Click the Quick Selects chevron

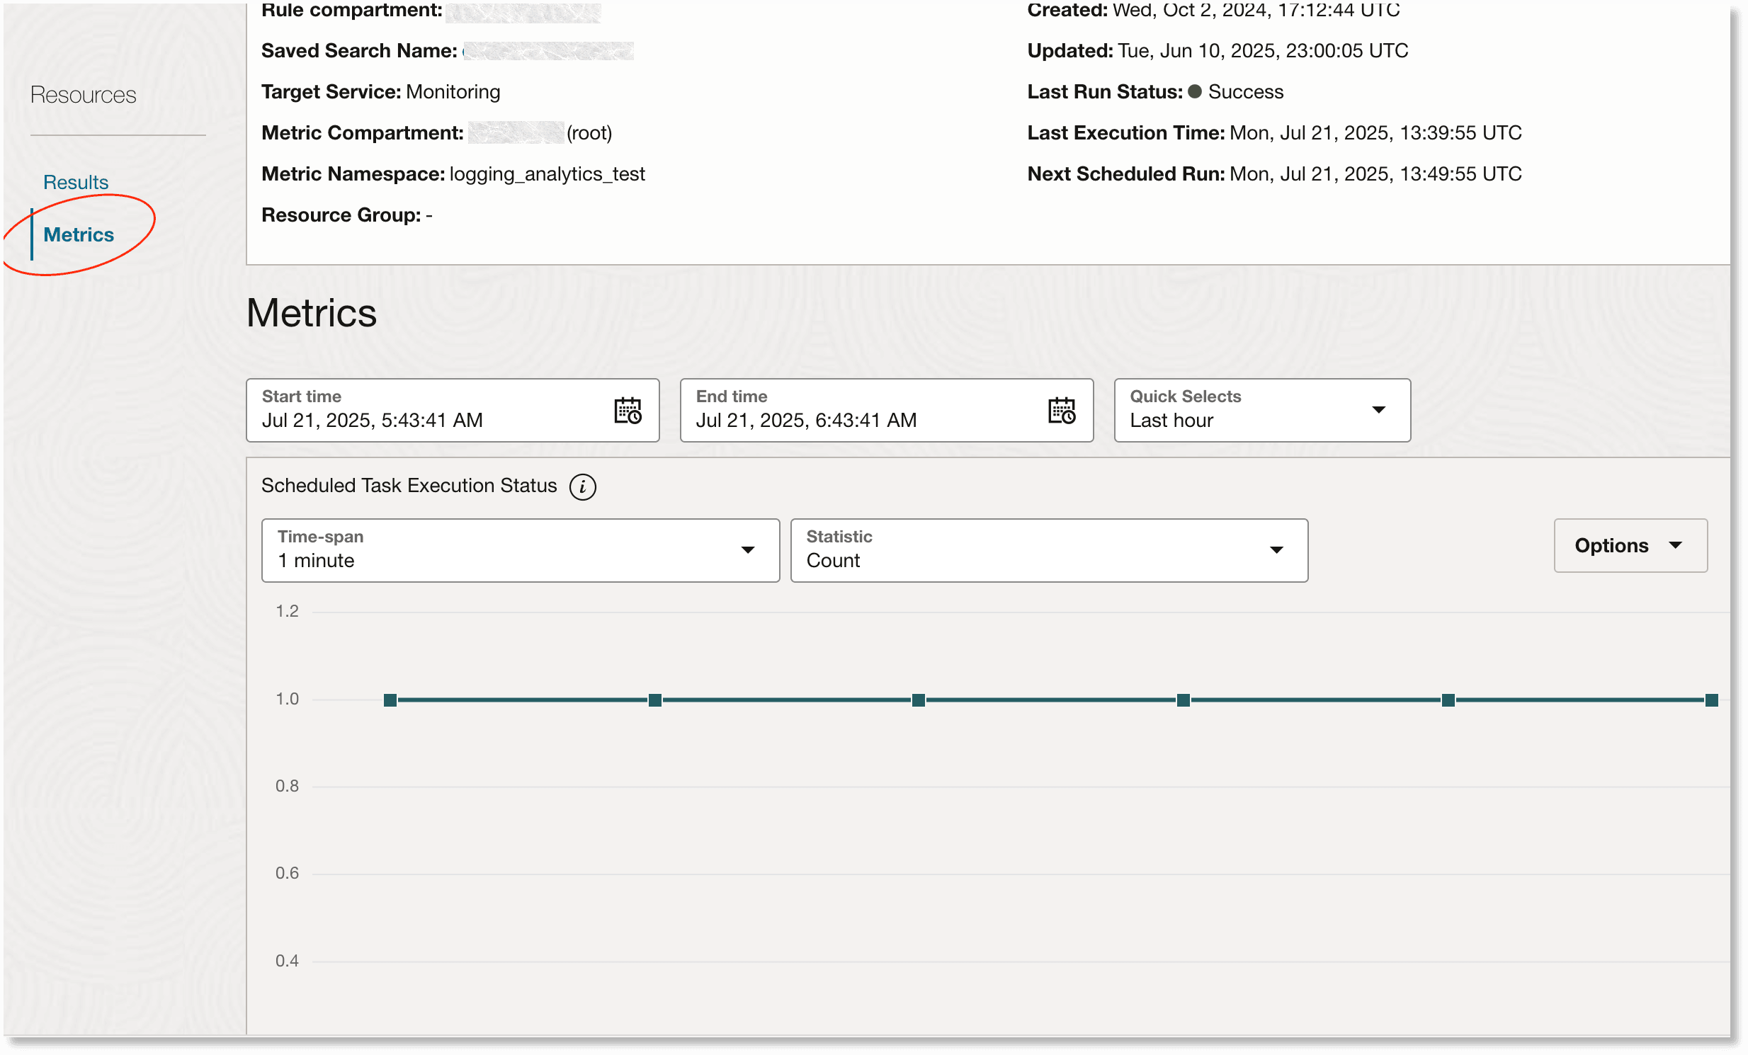(x=1378, y=410)
